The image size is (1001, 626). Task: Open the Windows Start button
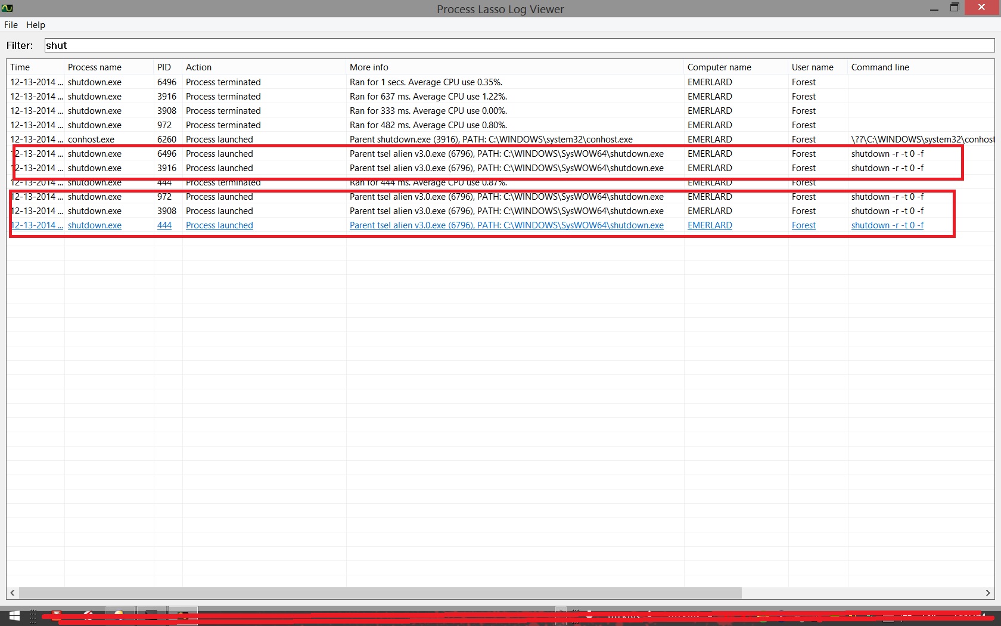click(14, 616)
